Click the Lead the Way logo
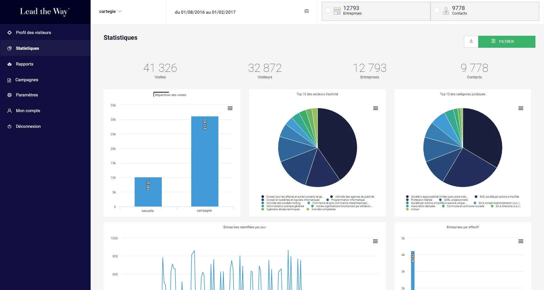The image size is (544, 290). click(x=45, y=12)
